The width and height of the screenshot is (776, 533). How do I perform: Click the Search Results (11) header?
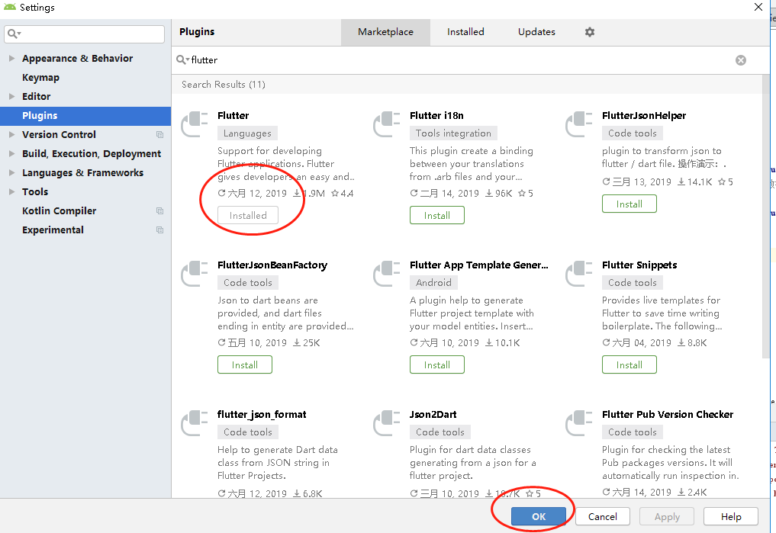[224, 85]
